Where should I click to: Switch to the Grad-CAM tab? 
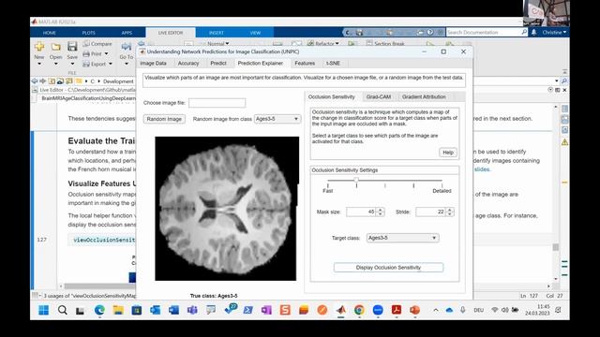tap(379, 96)
